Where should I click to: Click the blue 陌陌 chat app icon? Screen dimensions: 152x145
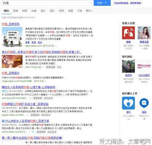click(x=144, y=103)
